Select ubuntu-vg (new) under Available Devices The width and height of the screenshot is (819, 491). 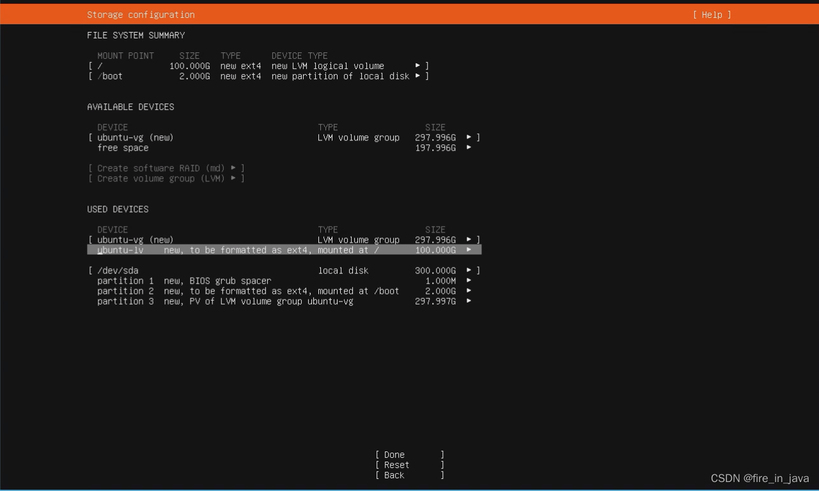click(285, 137)
